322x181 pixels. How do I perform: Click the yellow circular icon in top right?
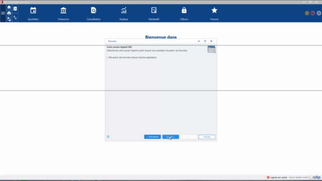point(307,13)
